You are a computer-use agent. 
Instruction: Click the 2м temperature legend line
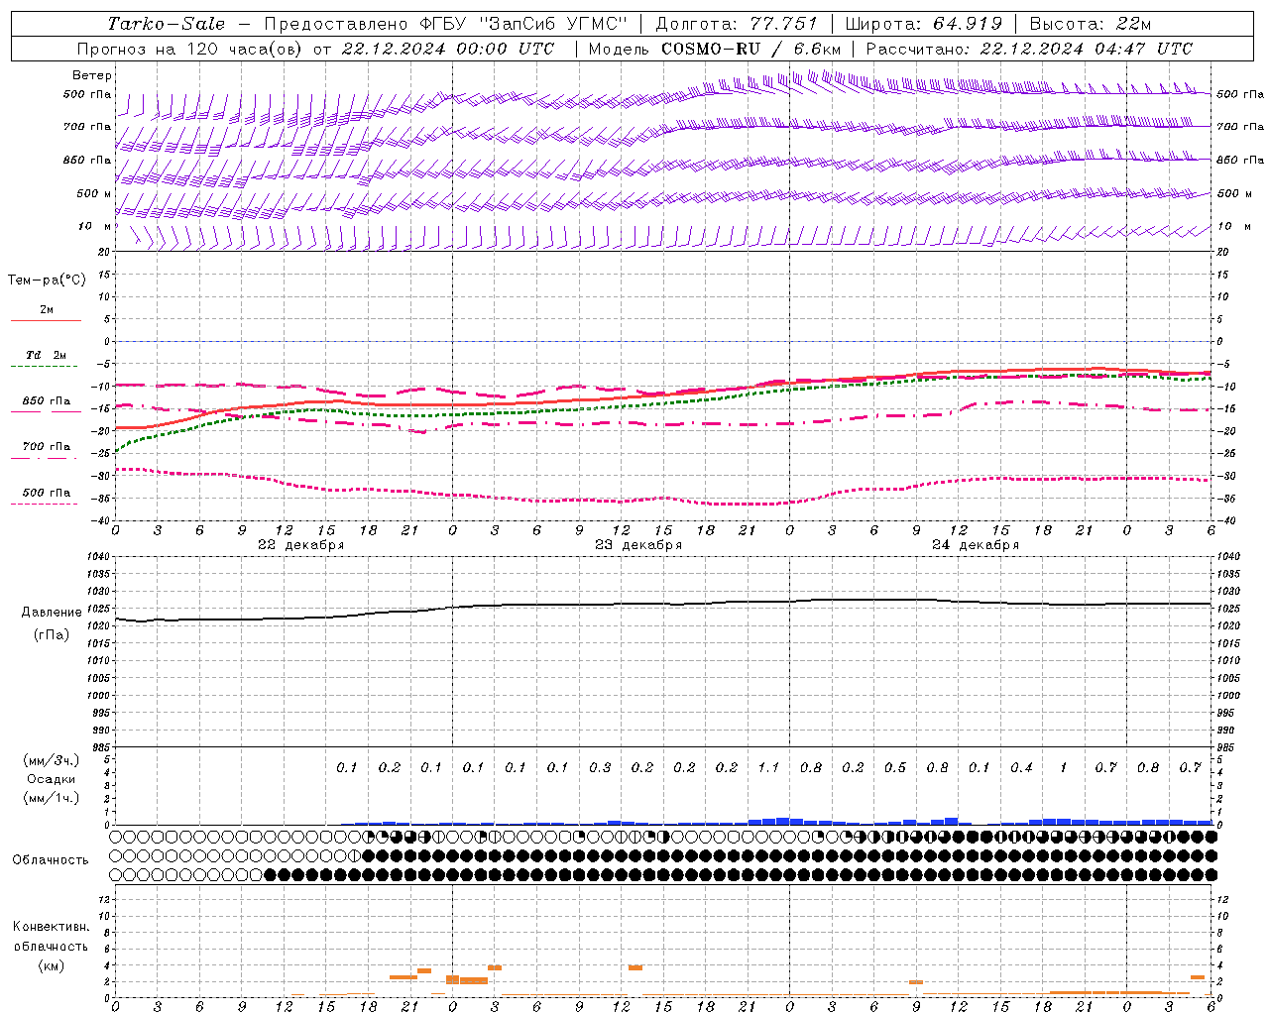click(46, 320)
